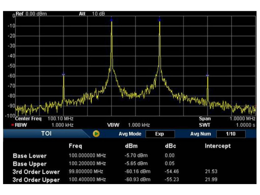The height and width of the screenshot is (195, 260).
Task: Click the amplitude -60.16 dBm
Action: 137,171
